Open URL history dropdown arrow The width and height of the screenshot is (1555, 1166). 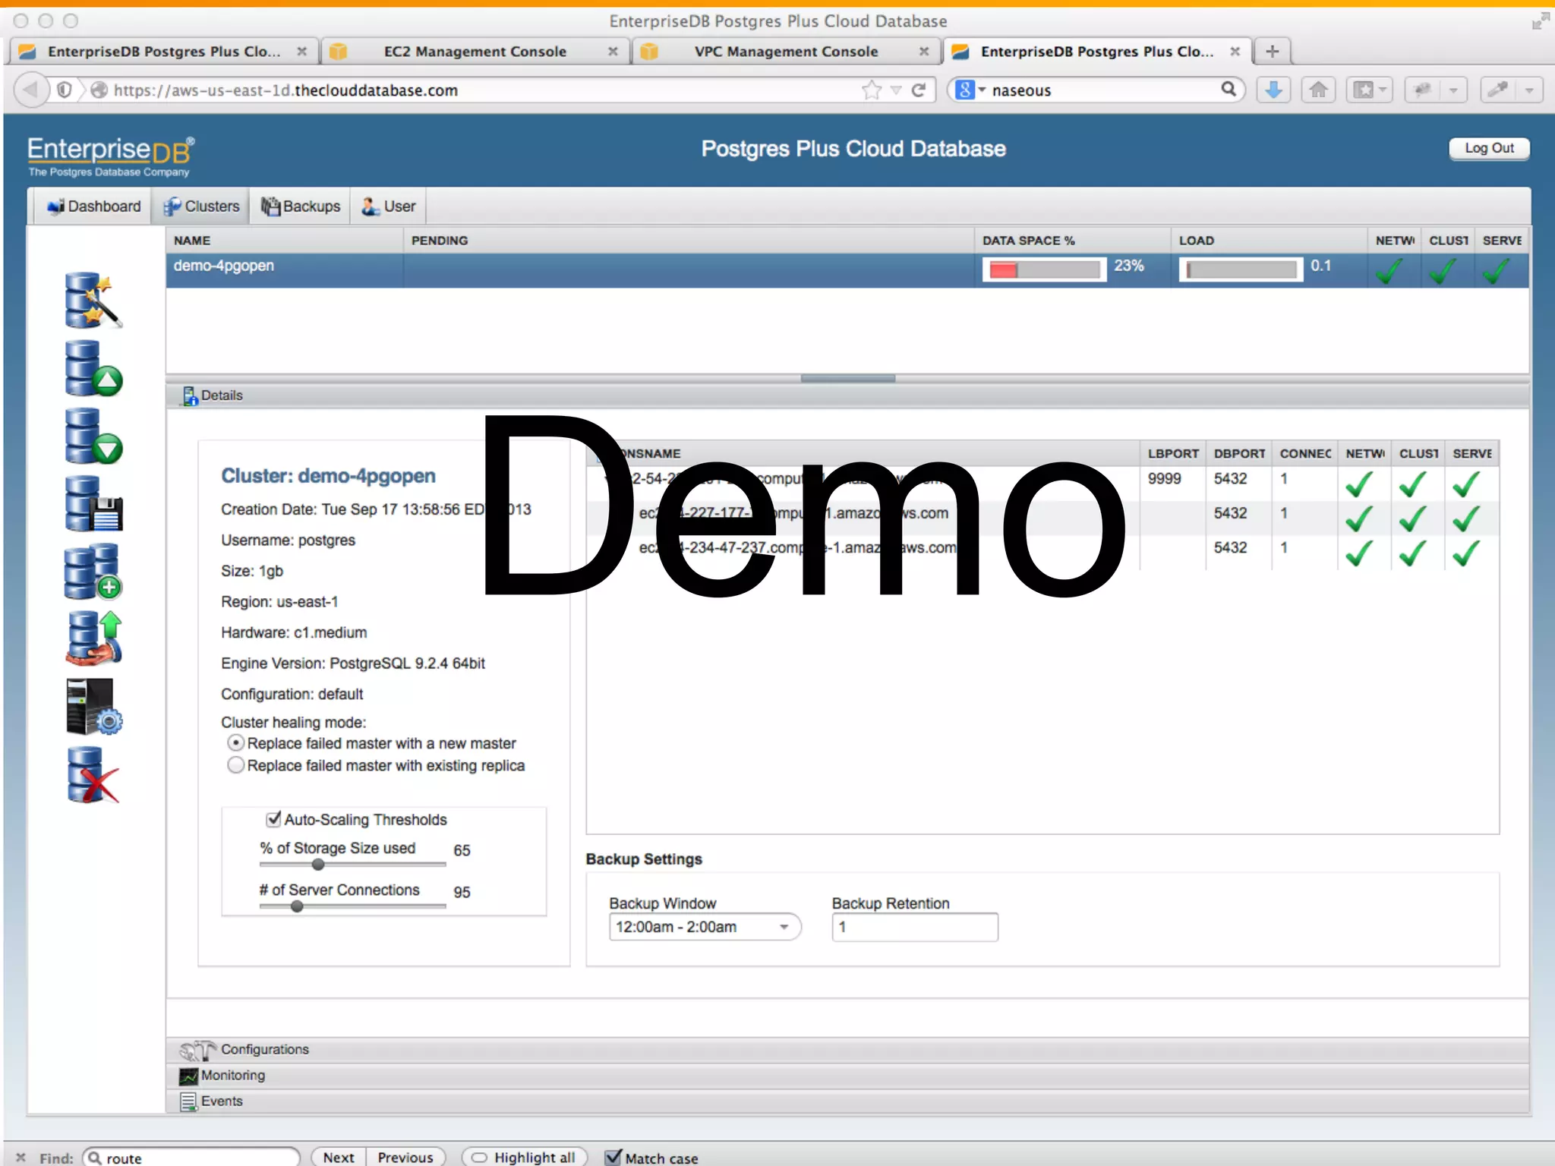point(896,90)
